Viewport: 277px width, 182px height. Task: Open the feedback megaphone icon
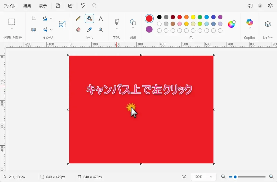pos(250,6)
